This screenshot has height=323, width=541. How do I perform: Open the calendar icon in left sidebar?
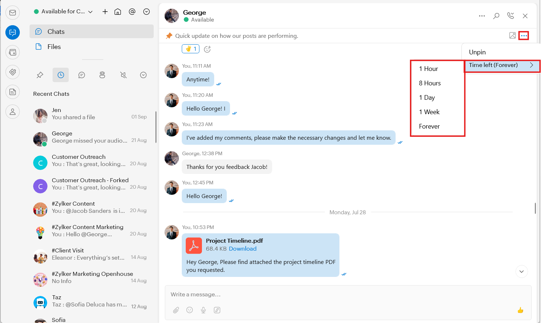click(x=13, y=52)
